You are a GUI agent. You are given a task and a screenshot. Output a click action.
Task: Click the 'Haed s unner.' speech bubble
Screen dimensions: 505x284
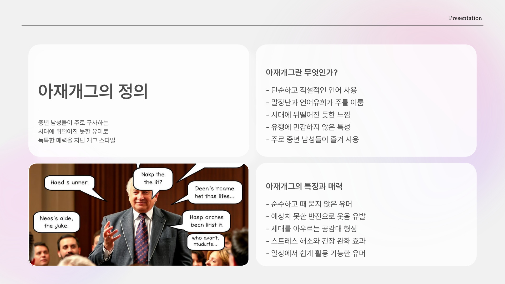pos(69,182)
